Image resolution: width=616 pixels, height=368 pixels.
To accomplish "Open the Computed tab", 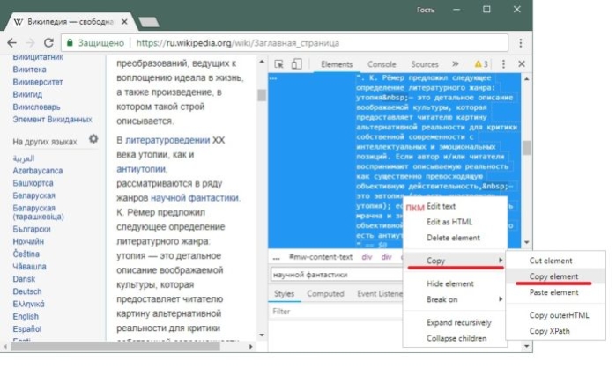I will [325, 294].
